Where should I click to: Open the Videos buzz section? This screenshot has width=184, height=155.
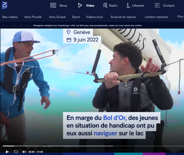95,17
